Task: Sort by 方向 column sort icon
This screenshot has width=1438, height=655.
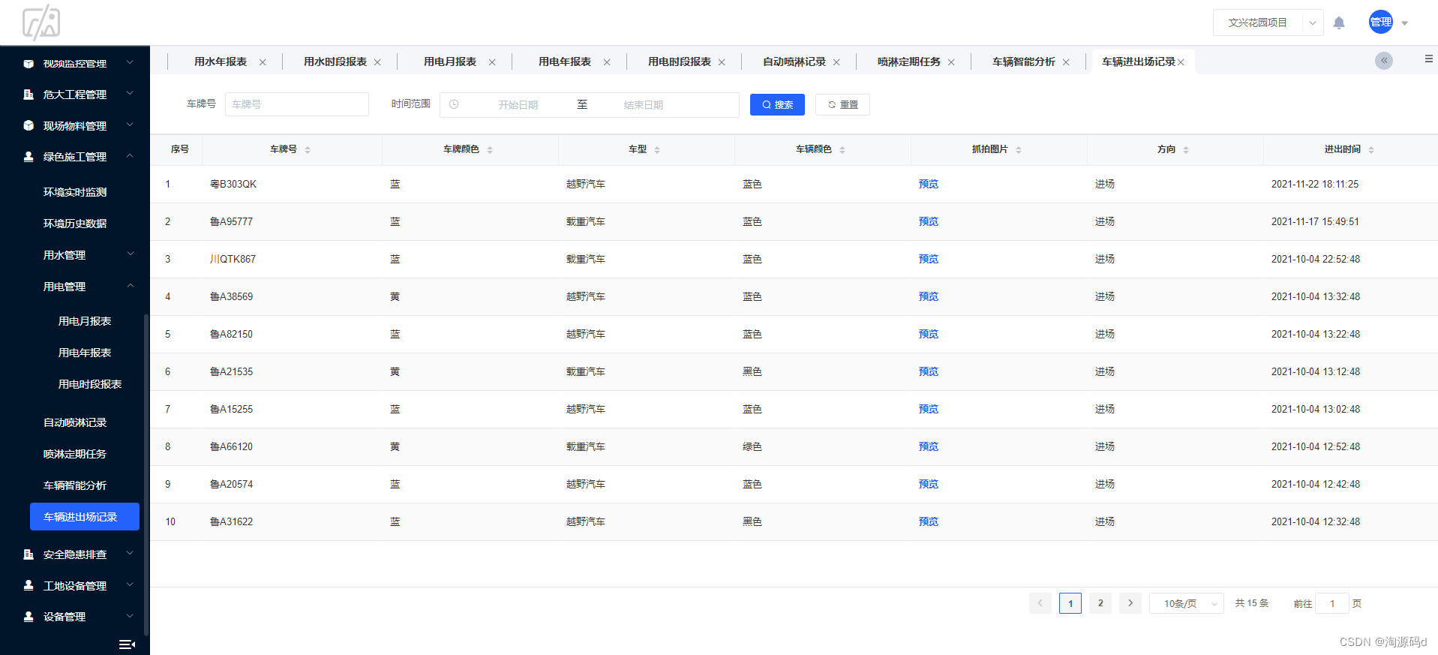Action: pos(1186,150)
